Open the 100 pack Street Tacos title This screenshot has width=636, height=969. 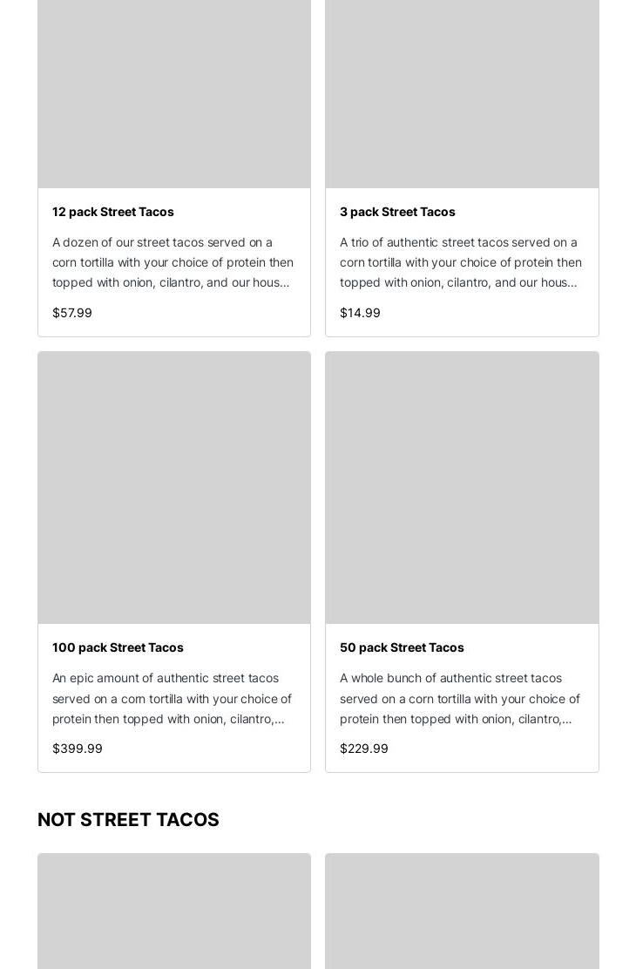pyautogui.click(x=118, y=647)
